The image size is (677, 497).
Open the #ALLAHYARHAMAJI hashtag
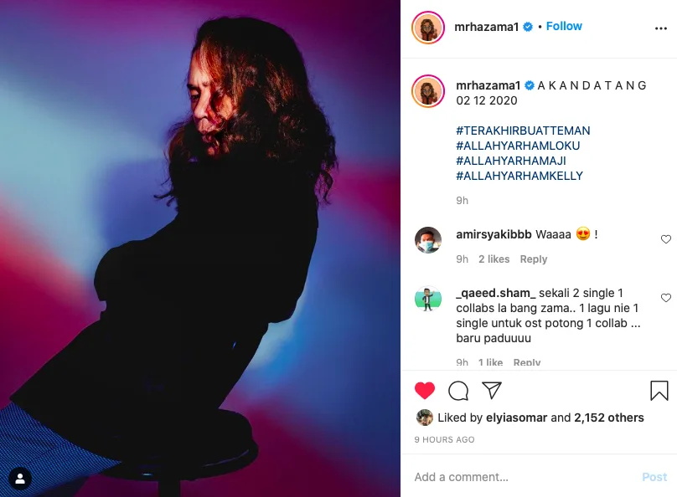513,161
